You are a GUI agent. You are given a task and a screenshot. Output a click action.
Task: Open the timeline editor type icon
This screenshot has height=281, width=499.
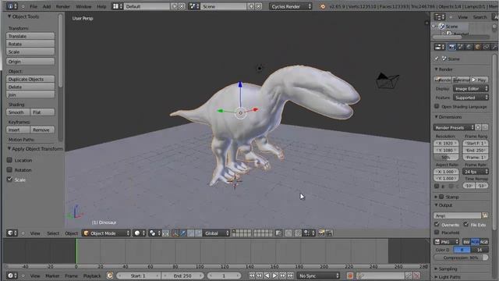(x=12, y=276)
